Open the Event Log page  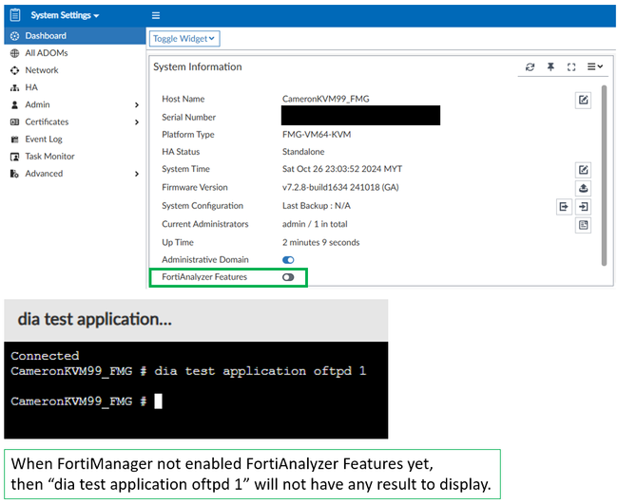click(x=43, y=139)
